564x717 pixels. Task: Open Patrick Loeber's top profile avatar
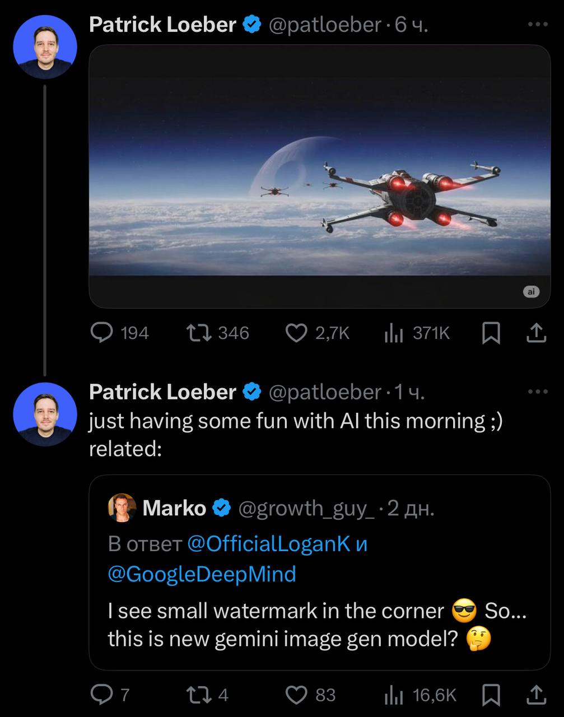click(45, 47)
